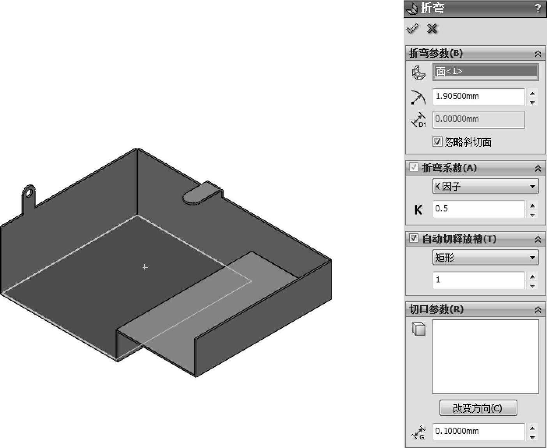
Task: Increase the rip gap value
Action: click(533, 428)
